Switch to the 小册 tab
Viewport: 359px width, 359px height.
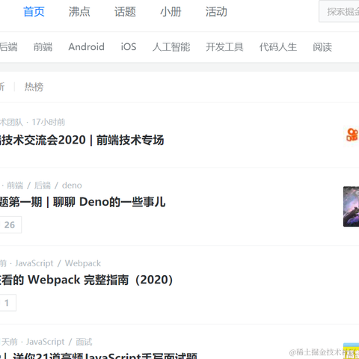point(171,12)
